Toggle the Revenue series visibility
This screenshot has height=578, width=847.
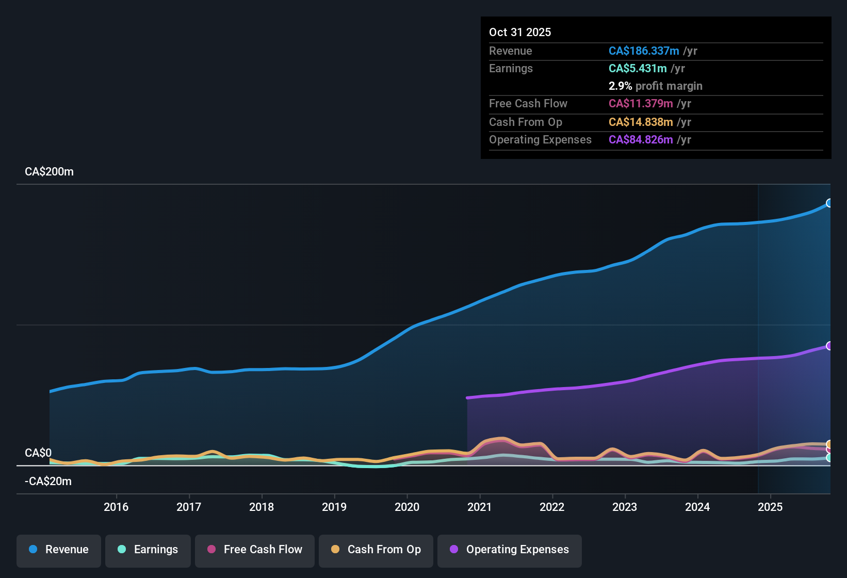tap(58, 550)
